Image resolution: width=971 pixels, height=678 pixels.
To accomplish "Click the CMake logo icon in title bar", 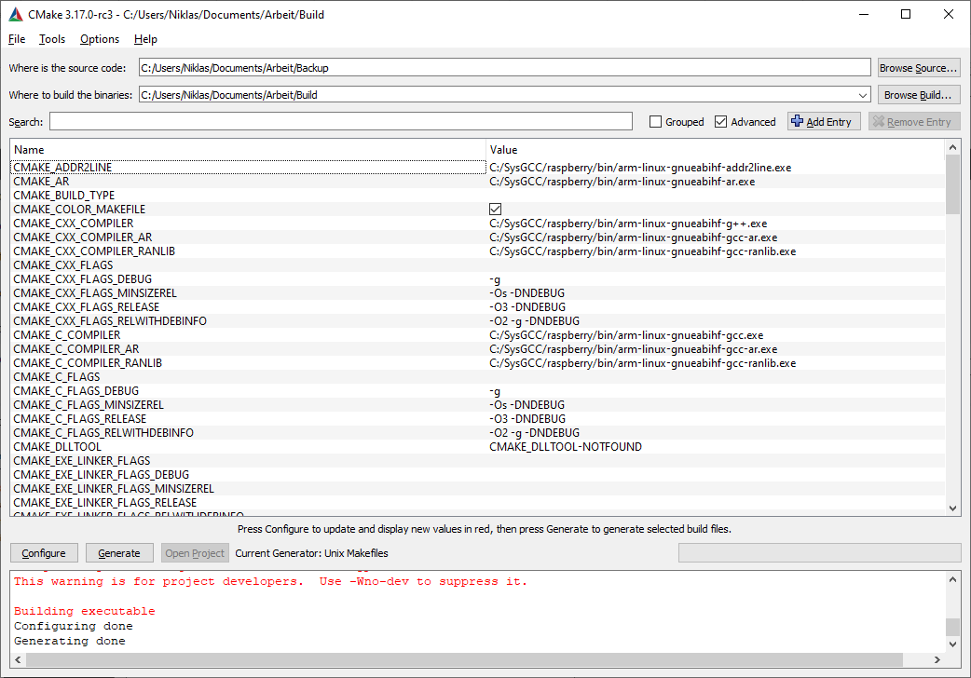I will click(x=16, y=14).
